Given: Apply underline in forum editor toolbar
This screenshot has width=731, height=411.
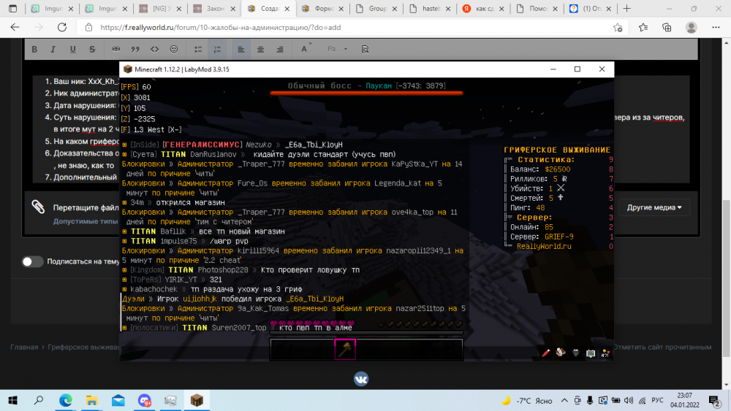Looking at the screenshot, I should tap(72, 49).
